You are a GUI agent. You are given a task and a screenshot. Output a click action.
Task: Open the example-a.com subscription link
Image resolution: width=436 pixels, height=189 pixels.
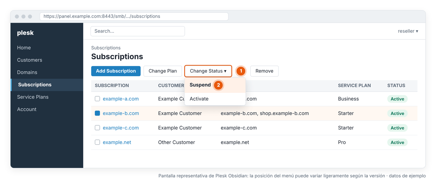pos(121,99)
